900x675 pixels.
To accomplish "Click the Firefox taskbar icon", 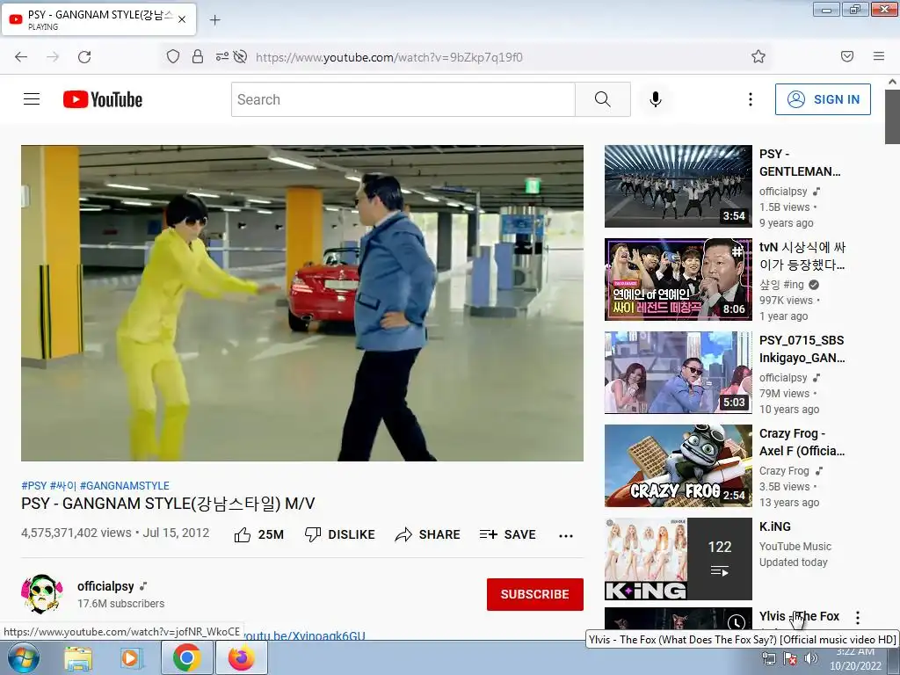I will 242,657.
